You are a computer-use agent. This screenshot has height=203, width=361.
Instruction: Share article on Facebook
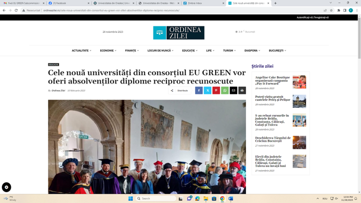tap(199, 90)
